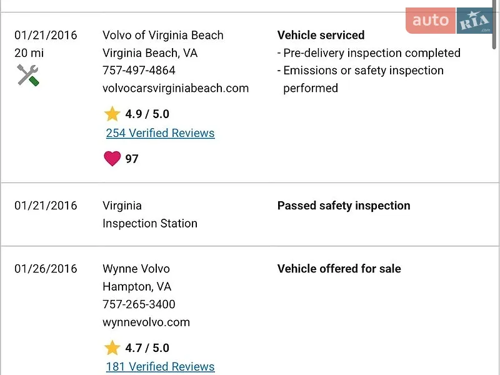Click the pink heart icon beside 97
Viewport: 500px width, 375px height.
(x=112, y=159)
